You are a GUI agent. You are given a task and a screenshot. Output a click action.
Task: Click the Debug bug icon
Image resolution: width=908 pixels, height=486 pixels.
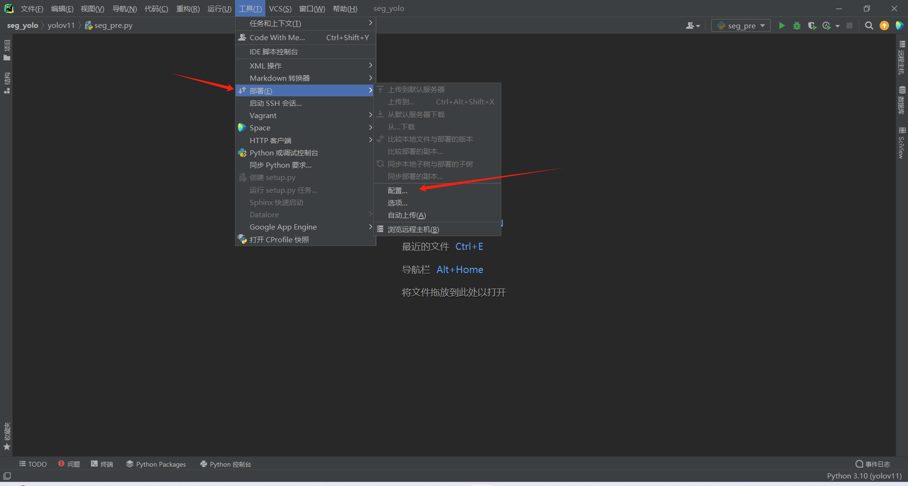pos(797,26)
